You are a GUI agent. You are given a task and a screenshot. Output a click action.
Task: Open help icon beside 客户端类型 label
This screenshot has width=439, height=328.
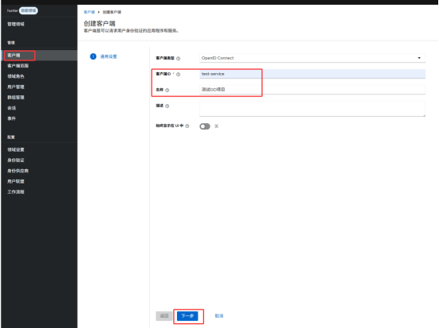[x=179, y=59]
